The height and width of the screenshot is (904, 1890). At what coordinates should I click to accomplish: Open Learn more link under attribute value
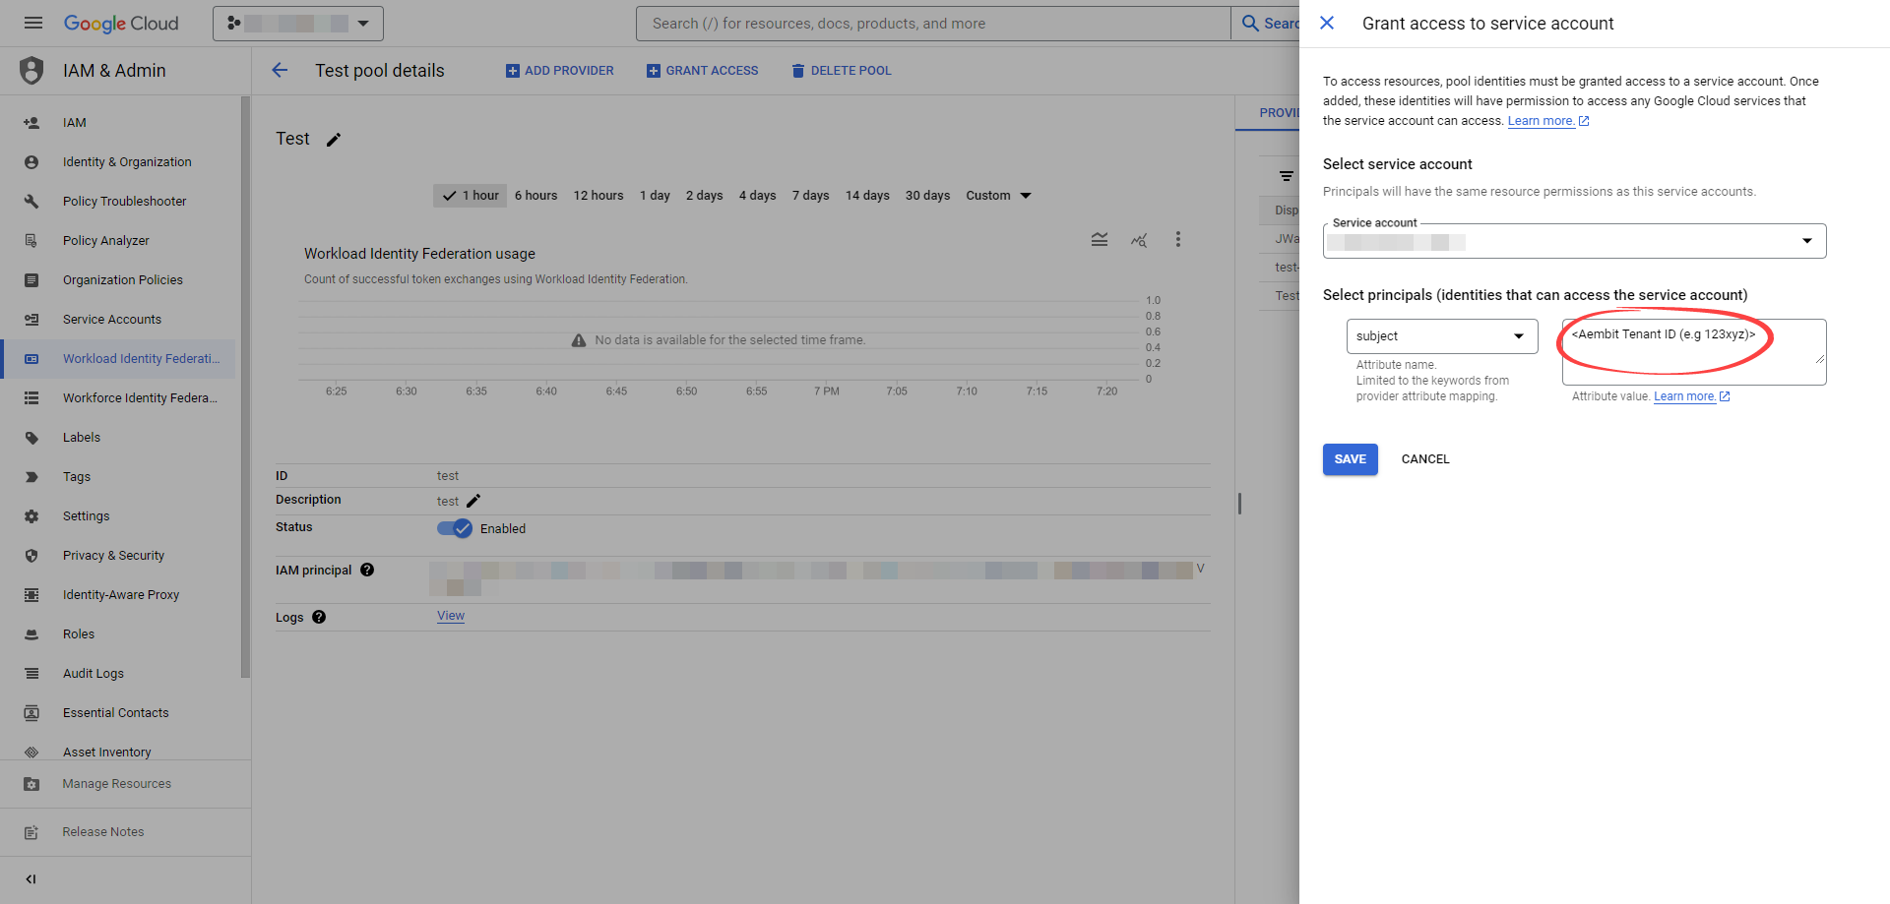(1691, 396)
